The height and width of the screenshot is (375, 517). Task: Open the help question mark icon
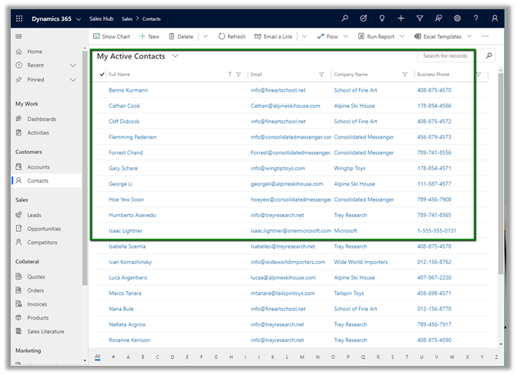click(x=475, y=18)
